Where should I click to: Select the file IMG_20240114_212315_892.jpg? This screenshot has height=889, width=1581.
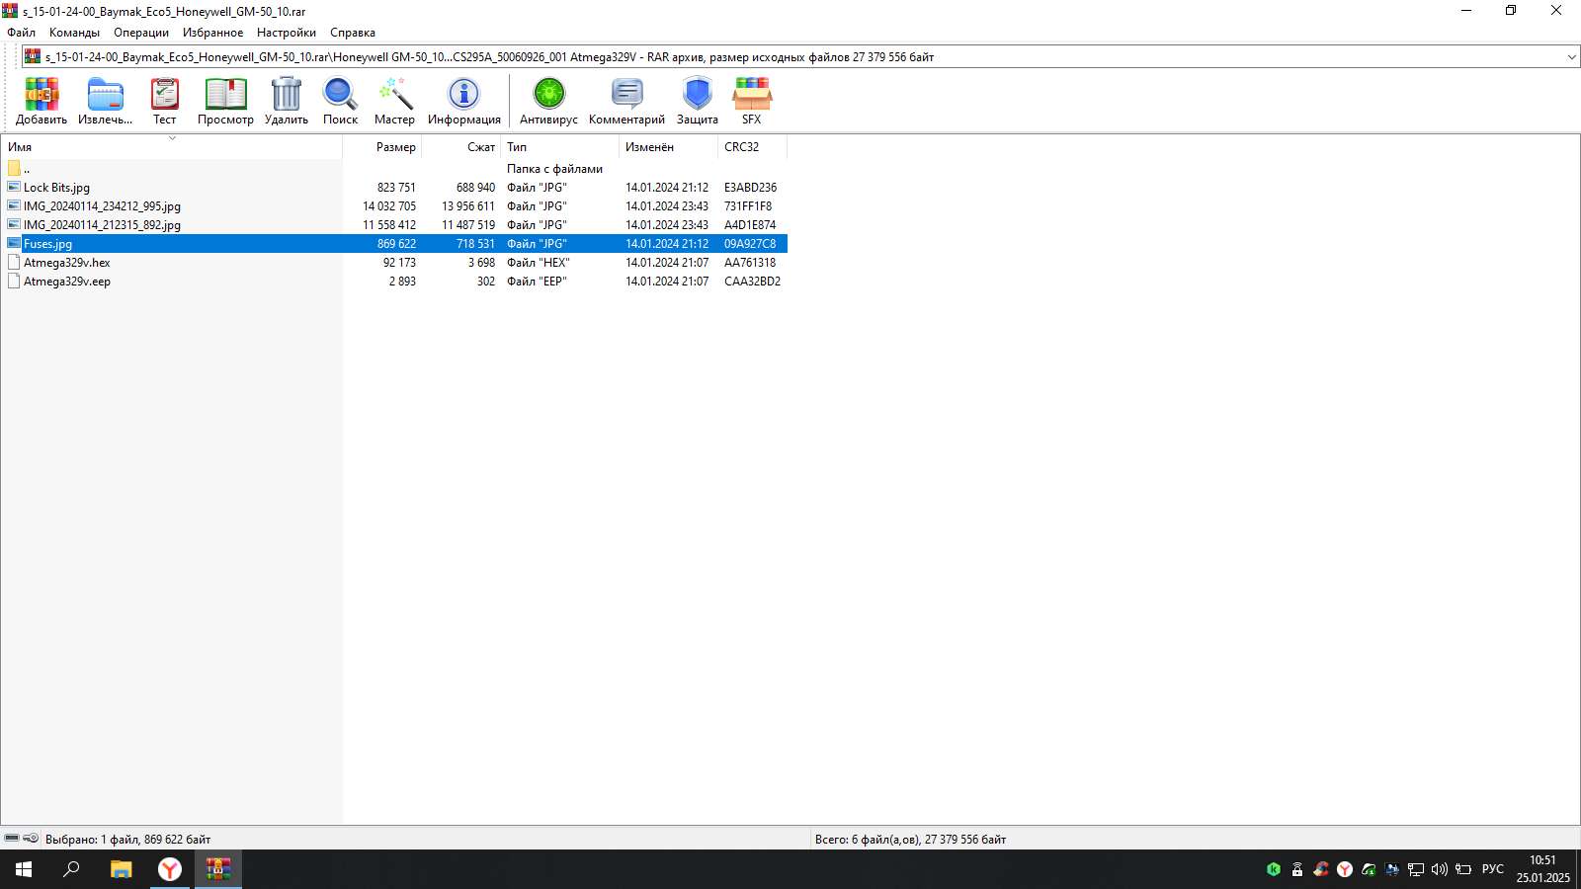click(x=102, y=225)
